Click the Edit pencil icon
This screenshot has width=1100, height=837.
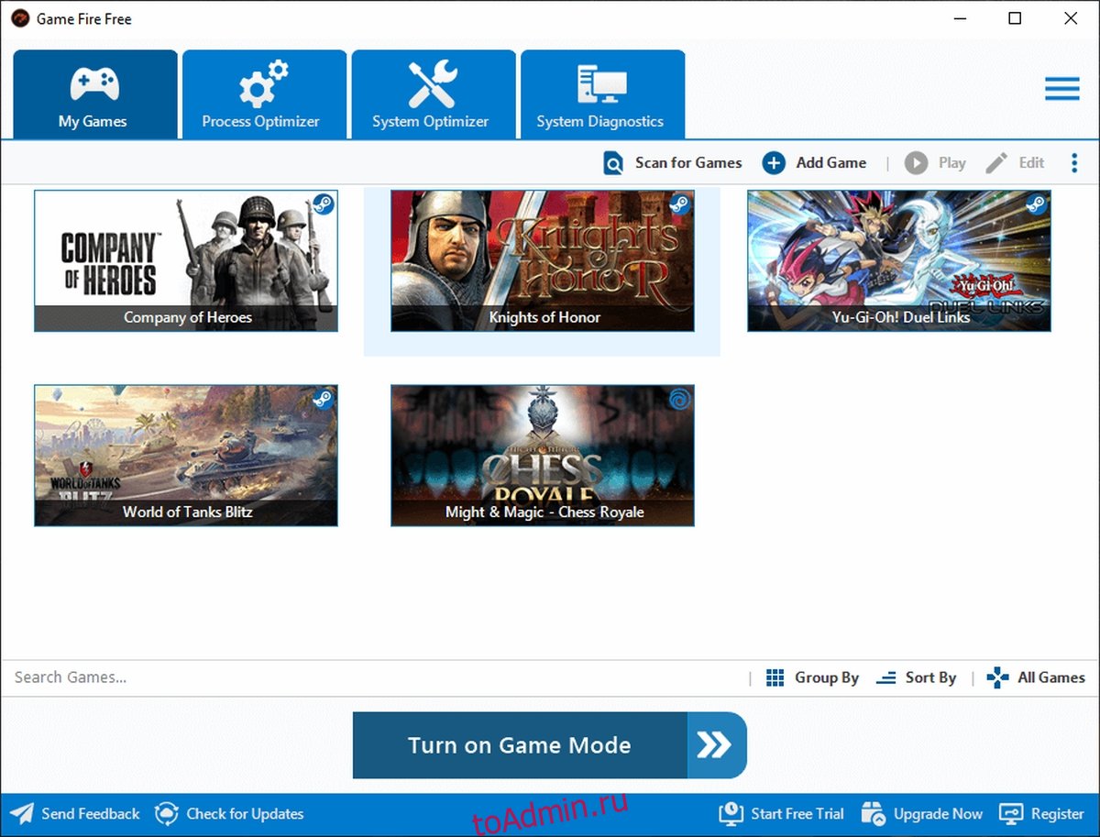[996, 163]
